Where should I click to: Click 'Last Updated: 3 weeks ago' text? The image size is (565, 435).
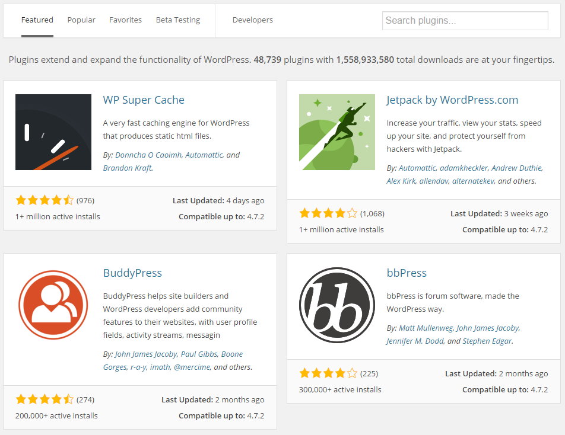pos(499,213)
